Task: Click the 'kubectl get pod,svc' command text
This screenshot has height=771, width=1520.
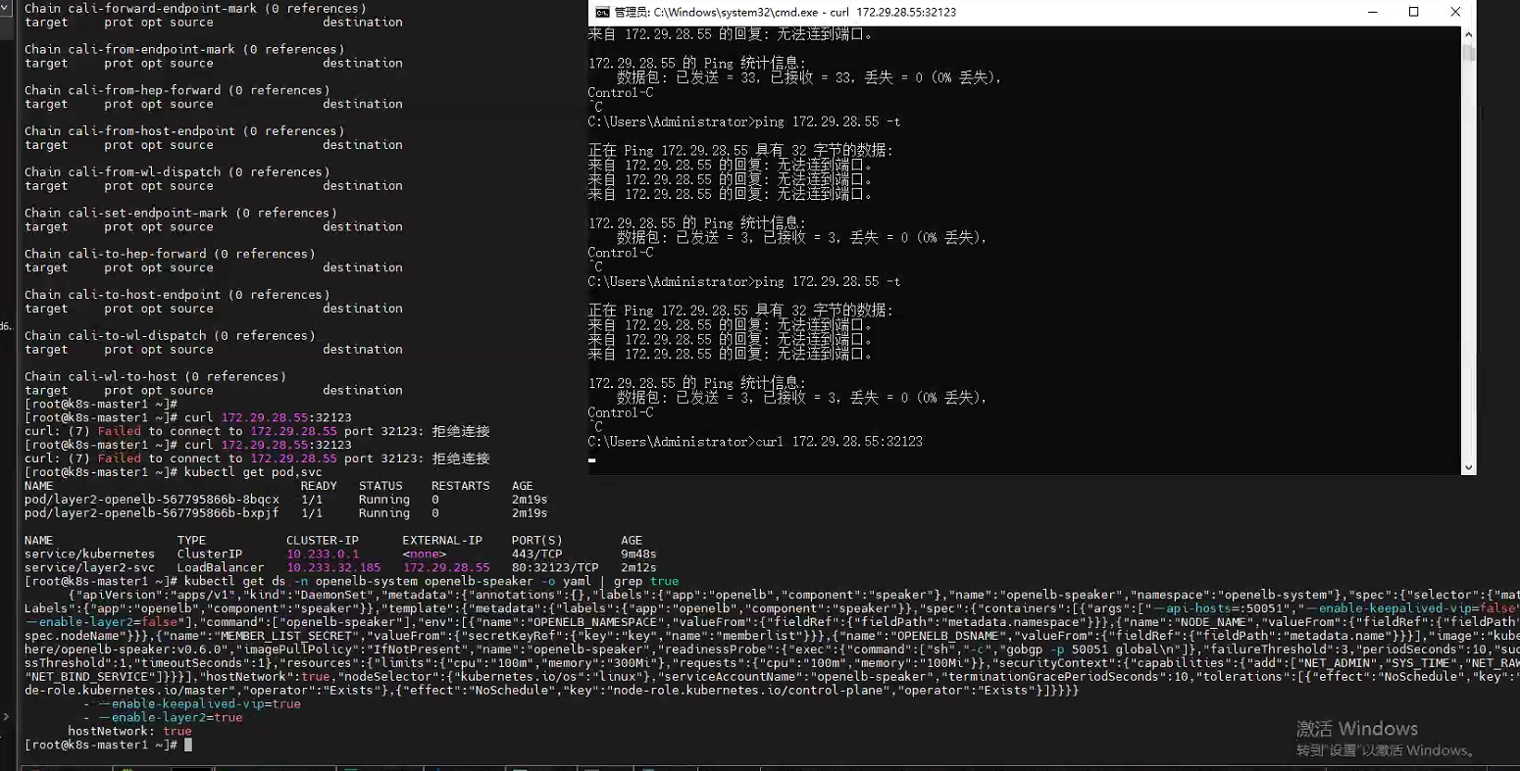Action: tap(253, 472)
